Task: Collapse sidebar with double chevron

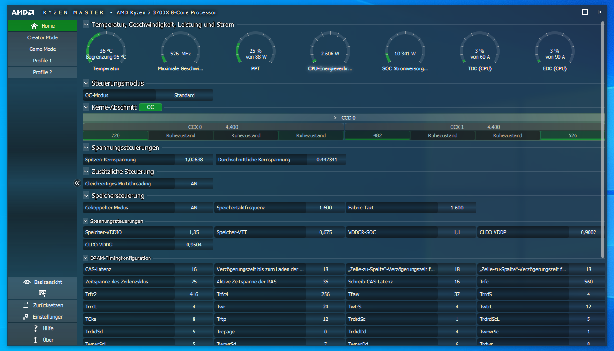Action: [77, 183]
